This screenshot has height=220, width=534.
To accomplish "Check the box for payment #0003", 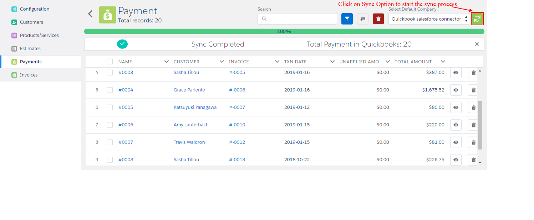I will [x=110, y=72].
